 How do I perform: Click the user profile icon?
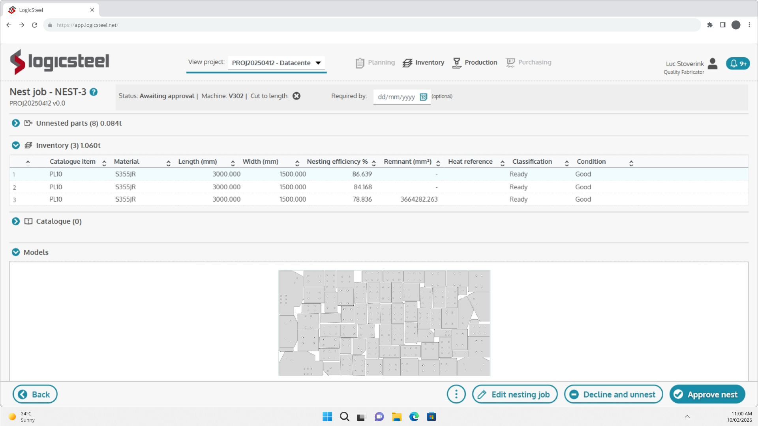tap(713, 64)
